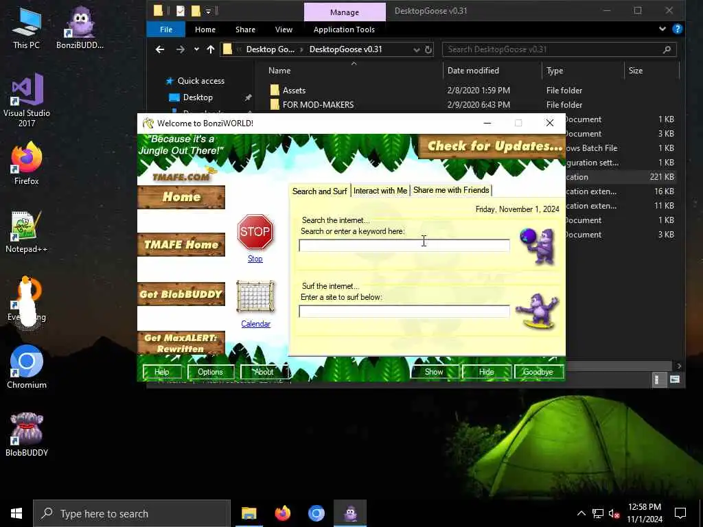Click Bonzi holding globe search icon

pos(538,246)
